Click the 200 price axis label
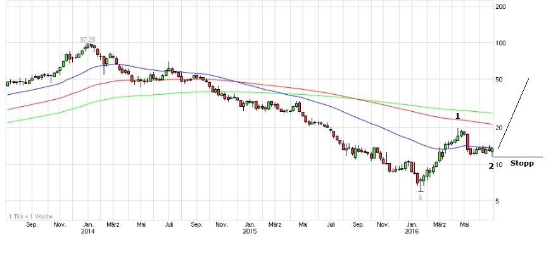 click(500, 7)
